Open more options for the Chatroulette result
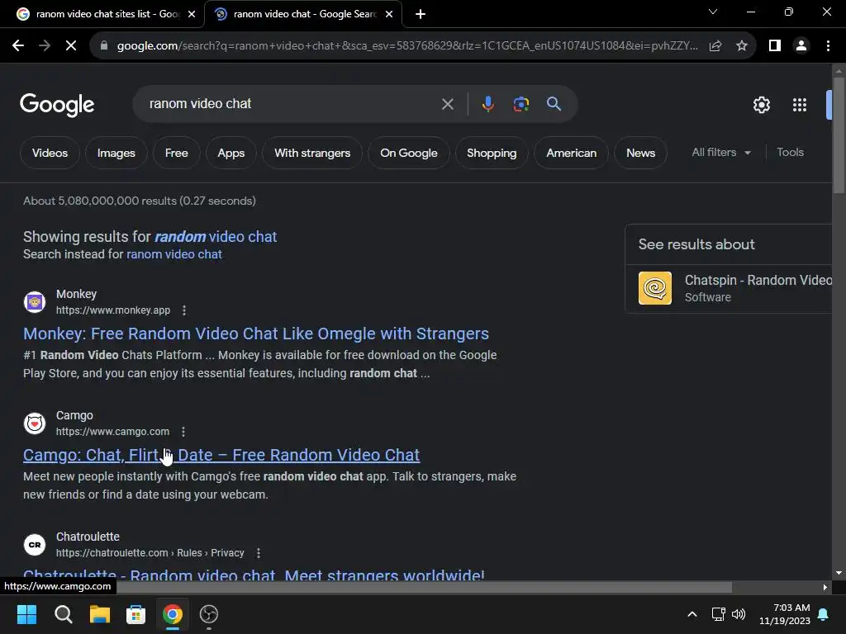This screenshot has height=634, width=846. click(259, 552)
